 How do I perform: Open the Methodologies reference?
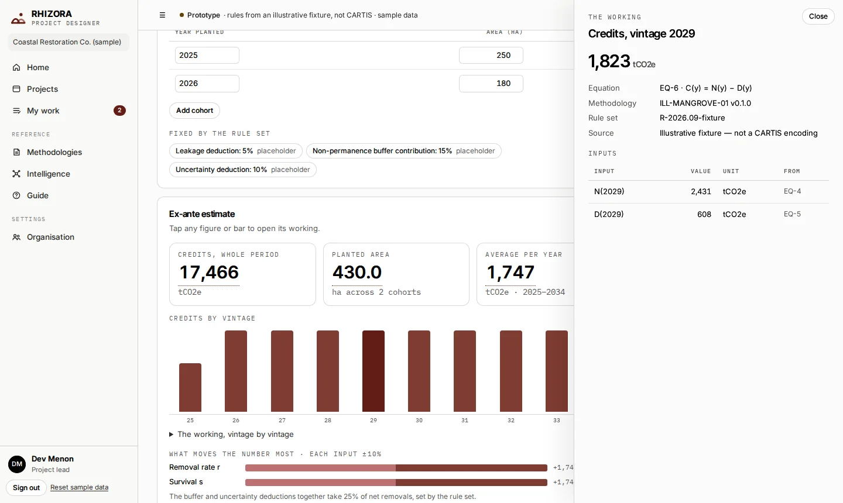68,152
